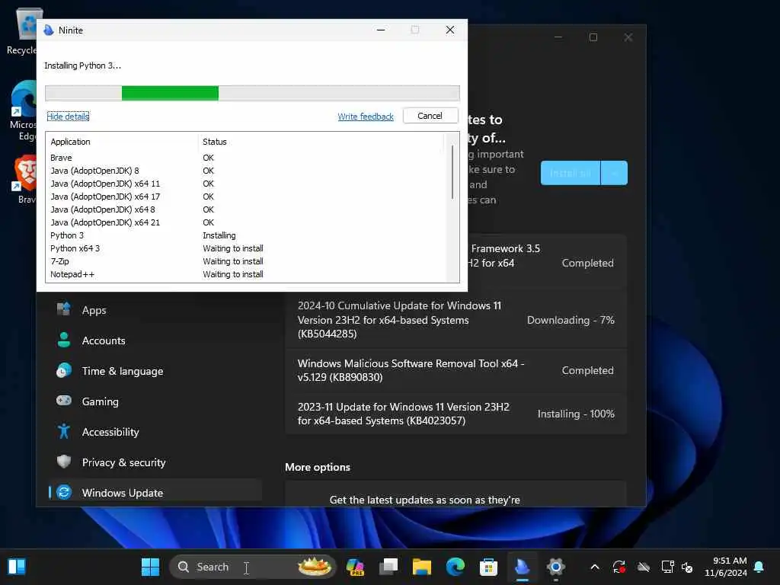Image resolution: width=780 pixels, height=585 pixels.
Task: Click the taskbar Search box
Action: (x=253, y=567)
